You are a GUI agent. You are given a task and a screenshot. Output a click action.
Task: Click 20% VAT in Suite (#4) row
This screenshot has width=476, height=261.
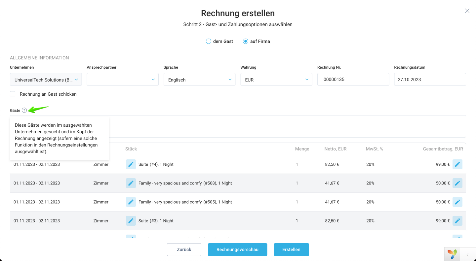[x=370, y=164]
